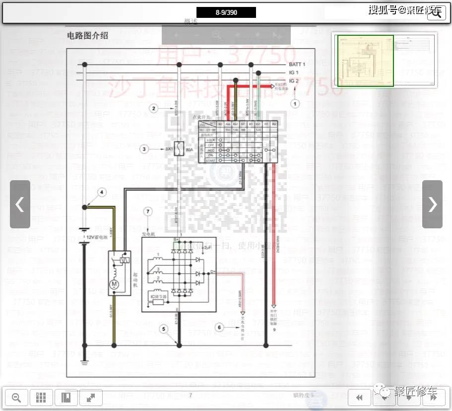Screen dimensions: 452x411
Task: Toggle fullscreen with the expand arrows icon
Action: 91,398
